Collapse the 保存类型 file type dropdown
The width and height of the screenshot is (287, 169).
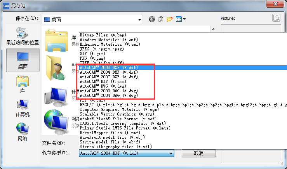pos(171,153)
